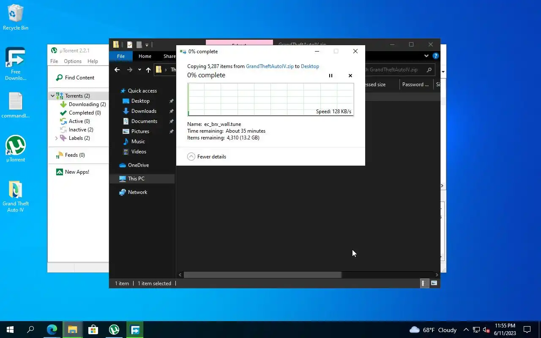This screenshot has width=541, height=338.
Task: Click the New folder quick access icon
Action: click(139, 44)
